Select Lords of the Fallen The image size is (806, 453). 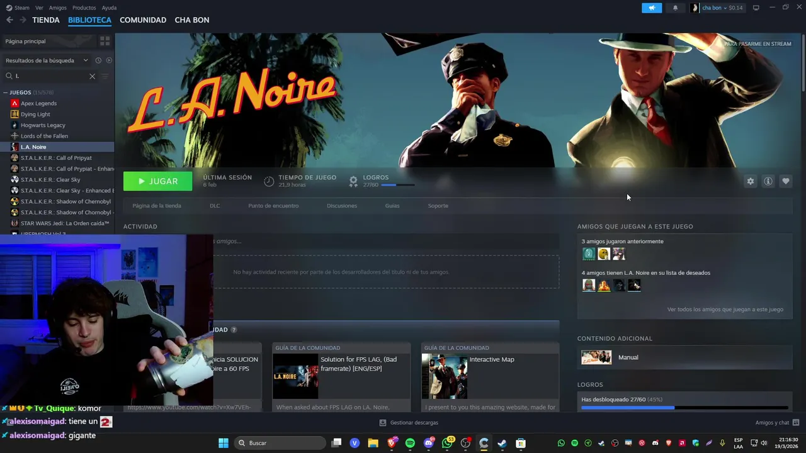coord(44,136)
